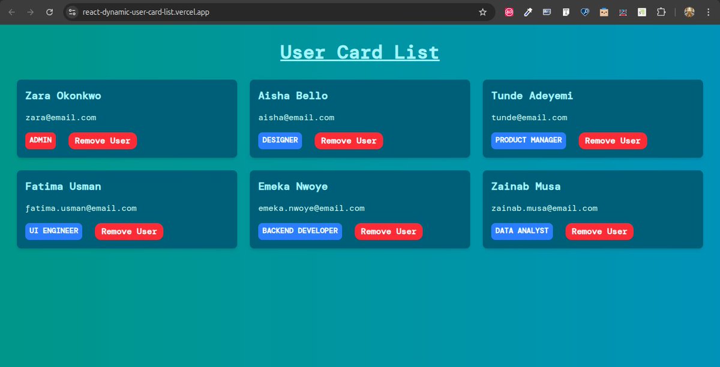Image resolution: width=720 pixels, height=367 pixels.
Task: Open the blue heart search extension icon
Action: coord(585,12)
